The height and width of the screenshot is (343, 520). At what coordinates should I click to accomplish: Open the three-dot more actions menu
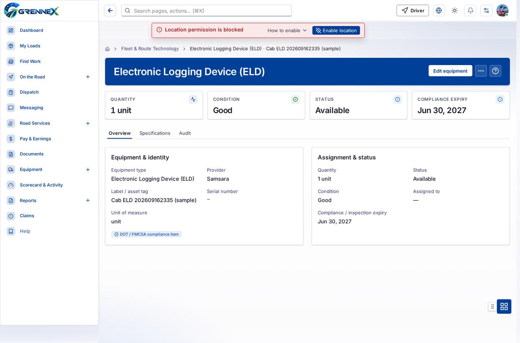tap(481, 71)
